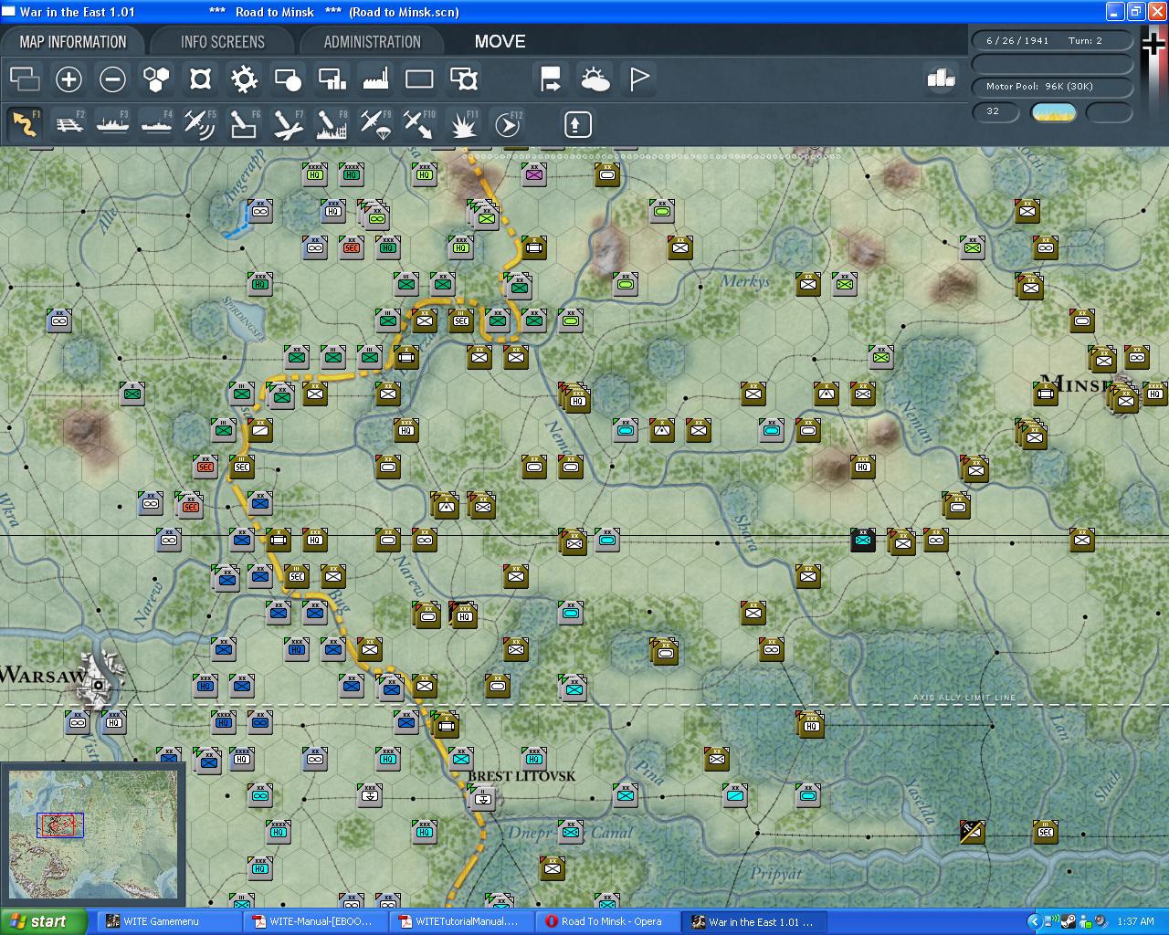The width and height of the screenshot is (1169, 935).
Task: Toggle the factory locations overlay
Action: coord(375,79)
